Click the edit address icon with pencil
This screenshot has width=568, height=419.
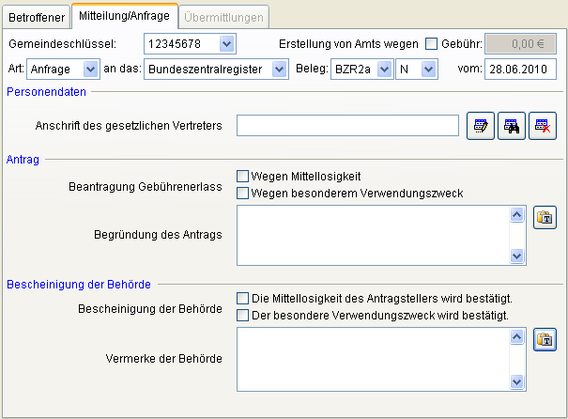pos(481,125)
